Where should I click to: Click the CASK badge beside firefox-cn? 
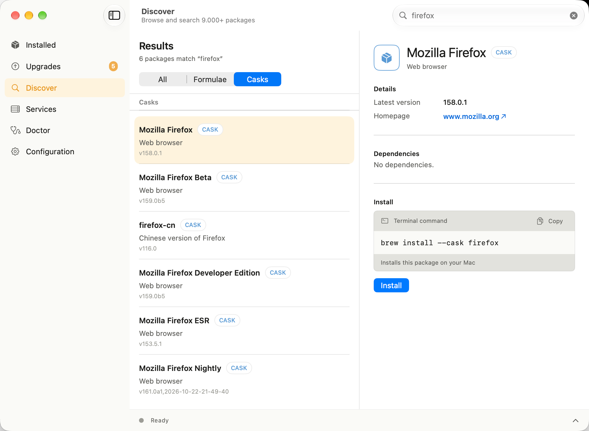193,225
